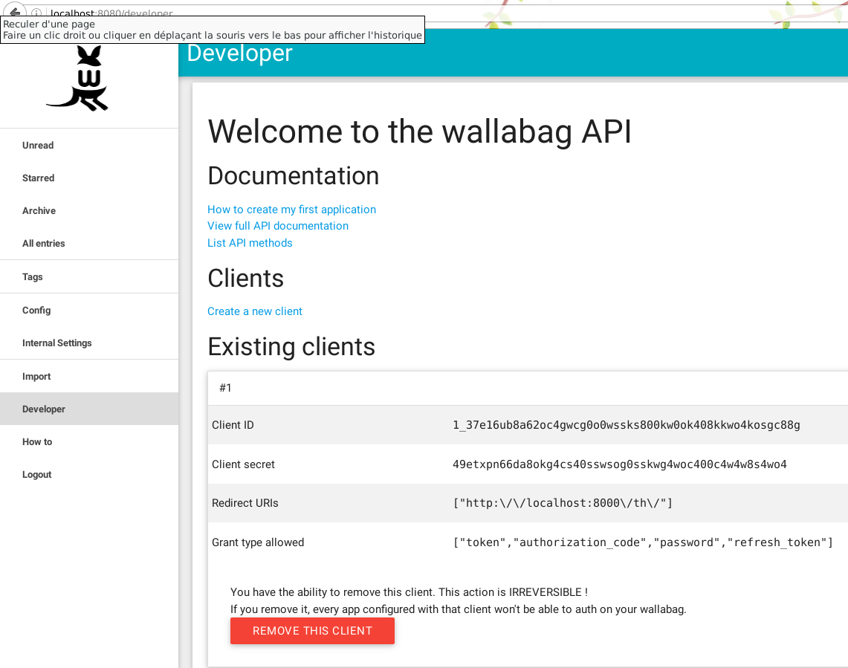Click the REMOVE THIS CLIENT button
This screenshot has height=668, width=848.
coord(312,630)
